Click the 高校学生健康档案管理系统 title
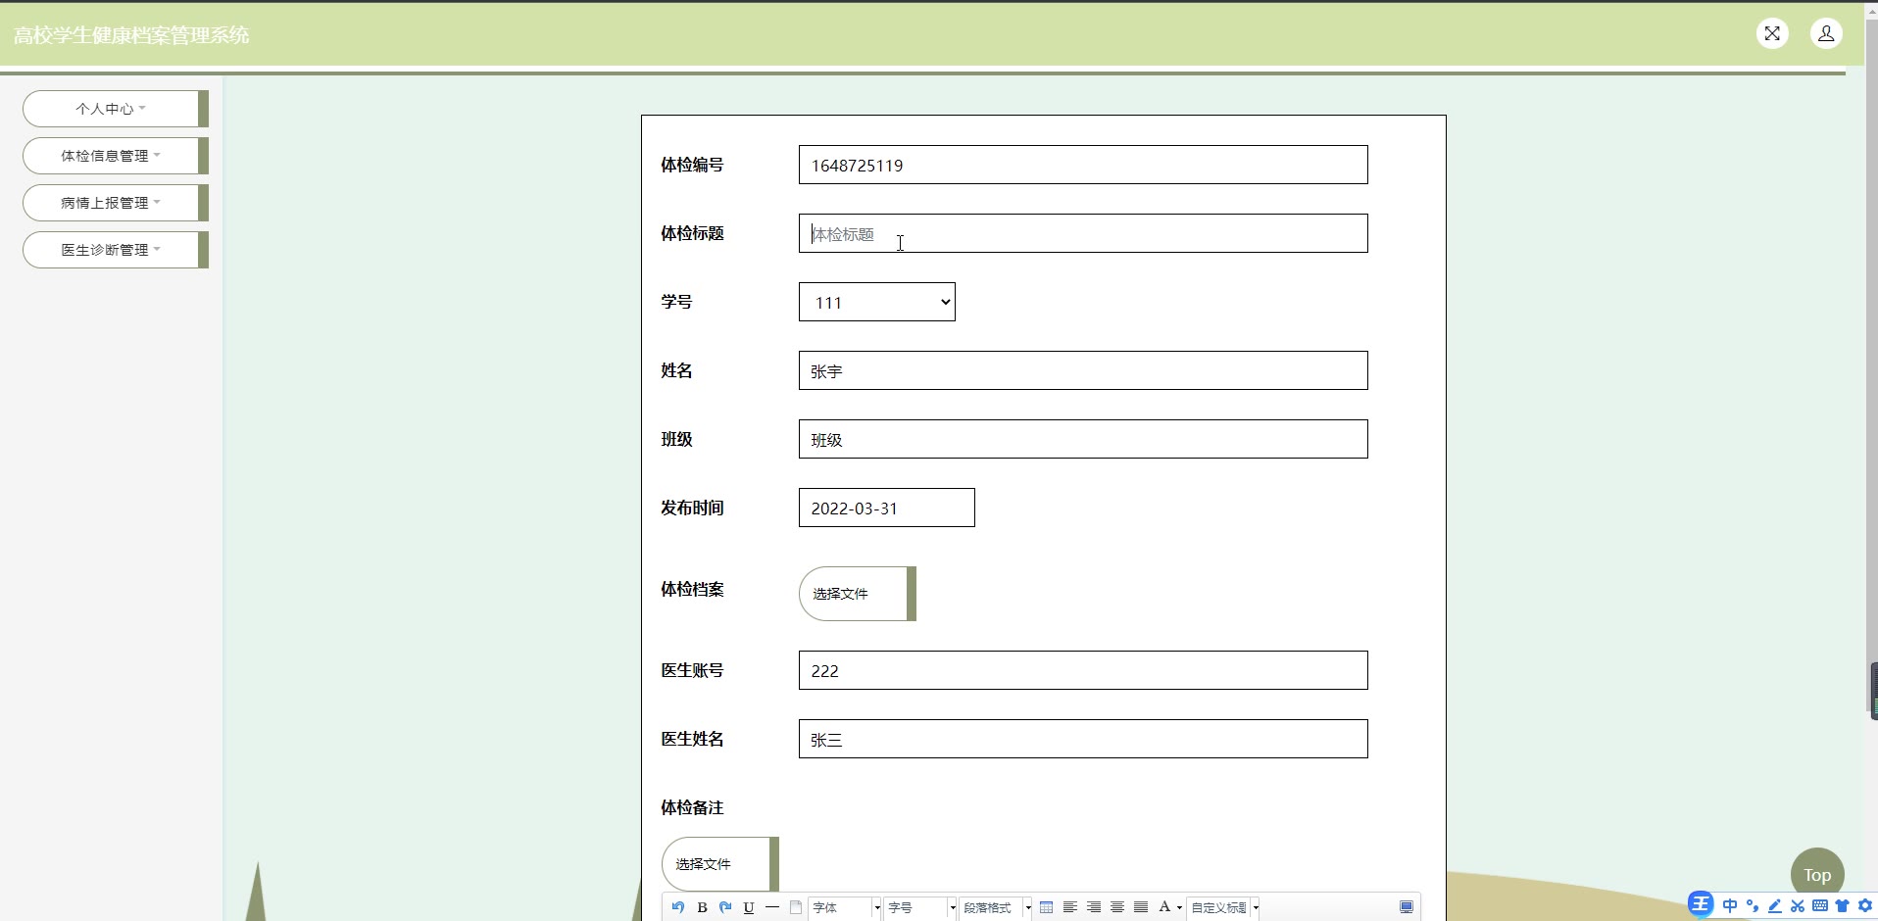1878x921 pixels. 131,35
